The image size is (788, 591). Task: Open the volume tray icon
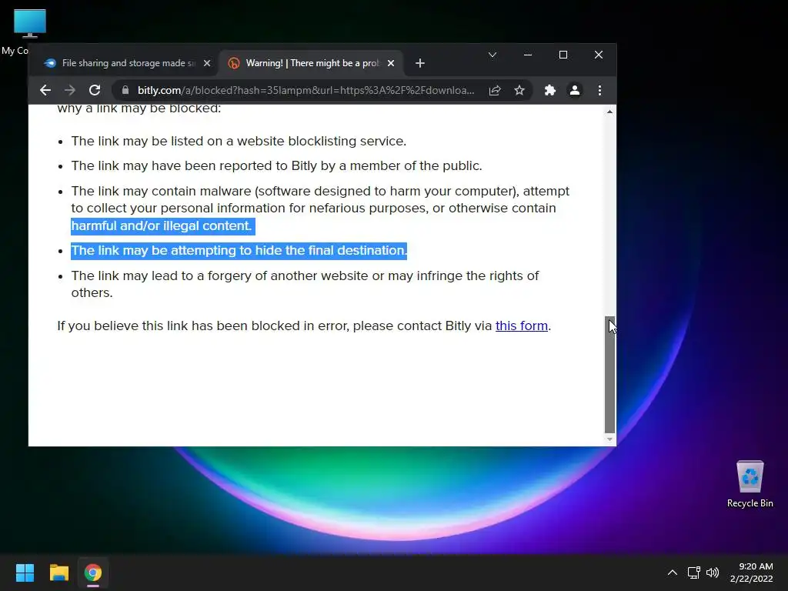pyautogui.click(x=713, y=573)
